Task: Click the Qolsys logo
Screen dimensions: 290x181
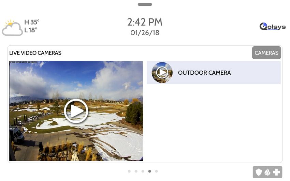Action: click(273, 27)
